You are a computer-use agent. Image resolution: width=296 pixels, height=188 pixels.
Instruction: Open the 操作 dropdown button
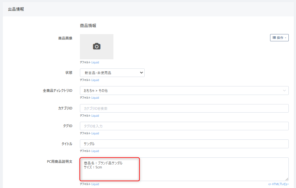pyautogui.click(x=279, y=38)
